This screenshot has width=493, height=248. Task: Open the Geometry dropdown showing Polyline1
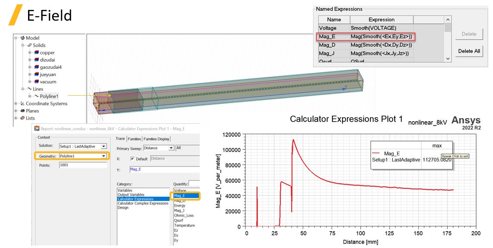(104, 156)
